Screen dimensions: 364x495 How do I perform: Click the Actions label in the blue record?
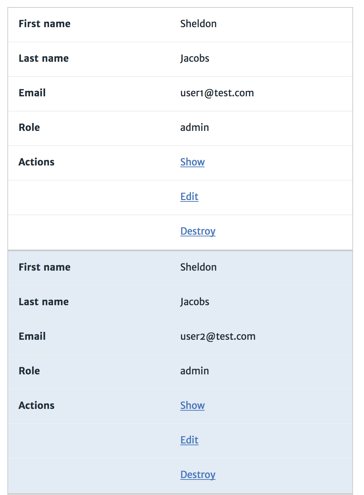point(36,405)
